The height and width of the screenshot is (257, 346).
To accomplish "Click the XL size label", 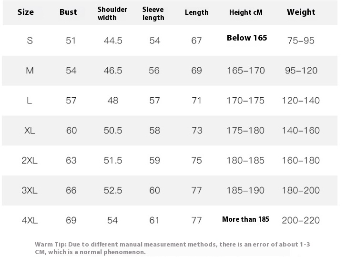I will pyautogui.click(x=30, y=131).
